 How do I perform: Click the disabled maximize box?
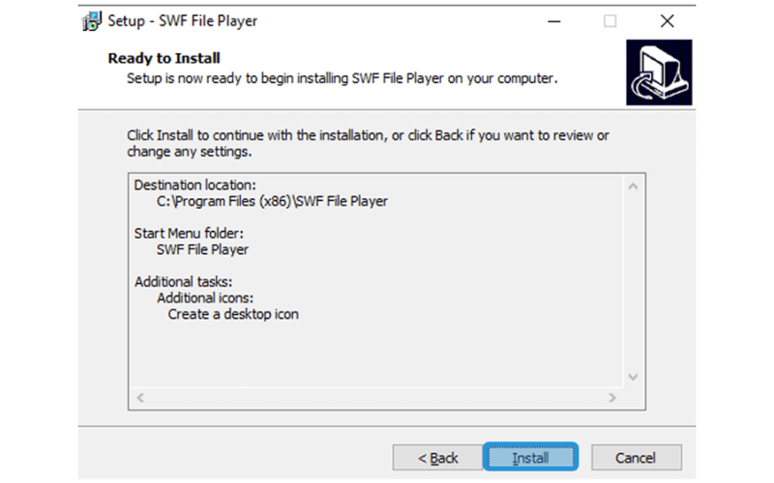click(610, 21)
